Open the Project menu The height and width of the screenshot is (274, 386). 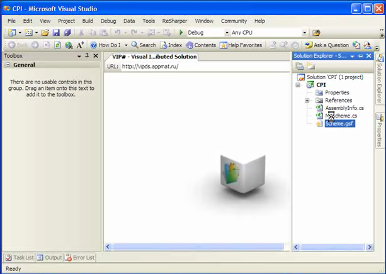[x=67, y=21]
